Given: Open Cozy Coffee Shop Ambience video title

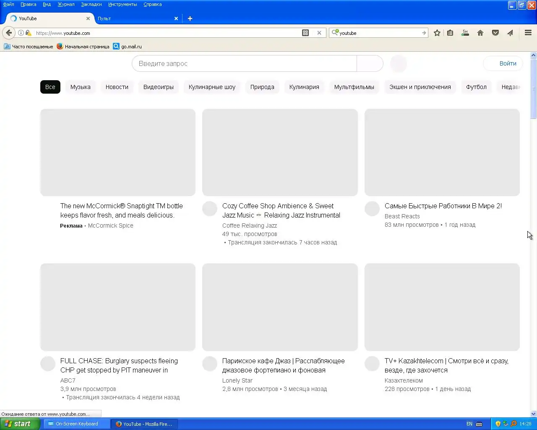Looking at the screenshot, I should 281,210.
